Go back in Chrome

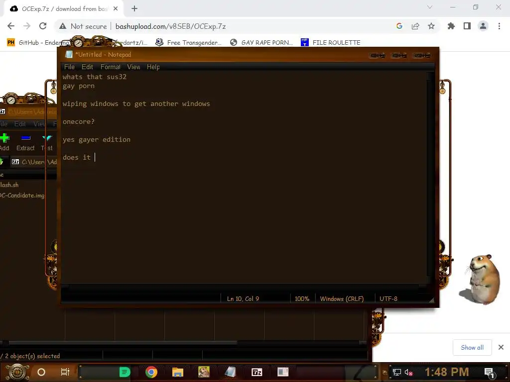point(11,26)
